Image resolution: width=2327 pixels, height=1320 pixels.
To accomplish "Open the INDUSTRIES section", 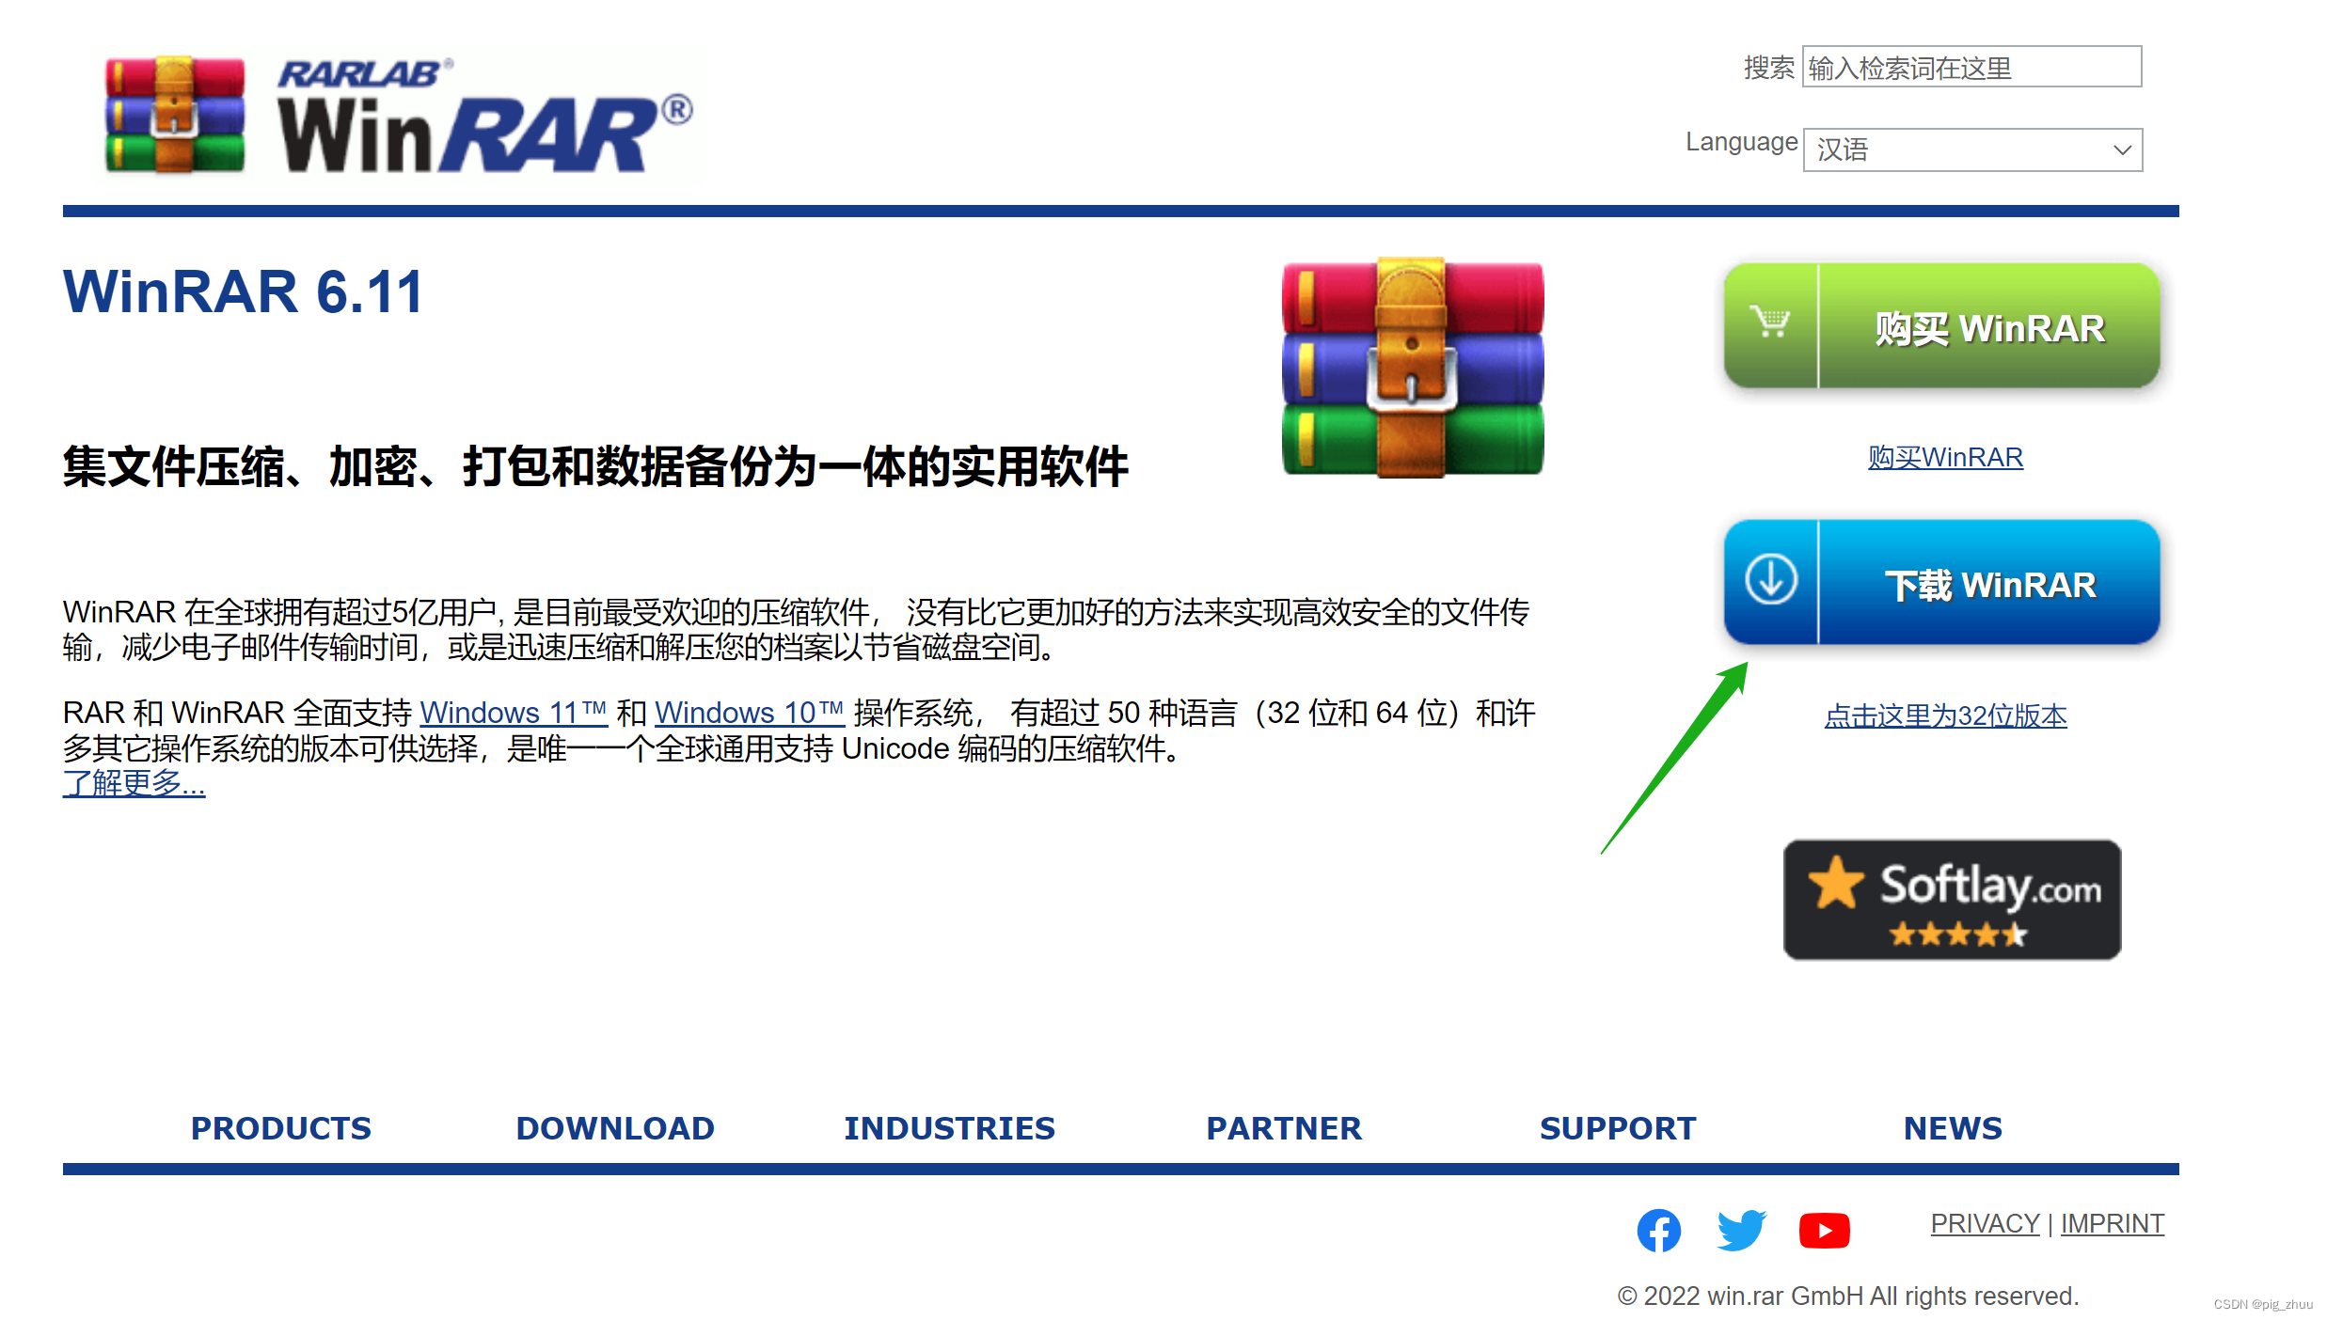I will [x=950, y=1128].
